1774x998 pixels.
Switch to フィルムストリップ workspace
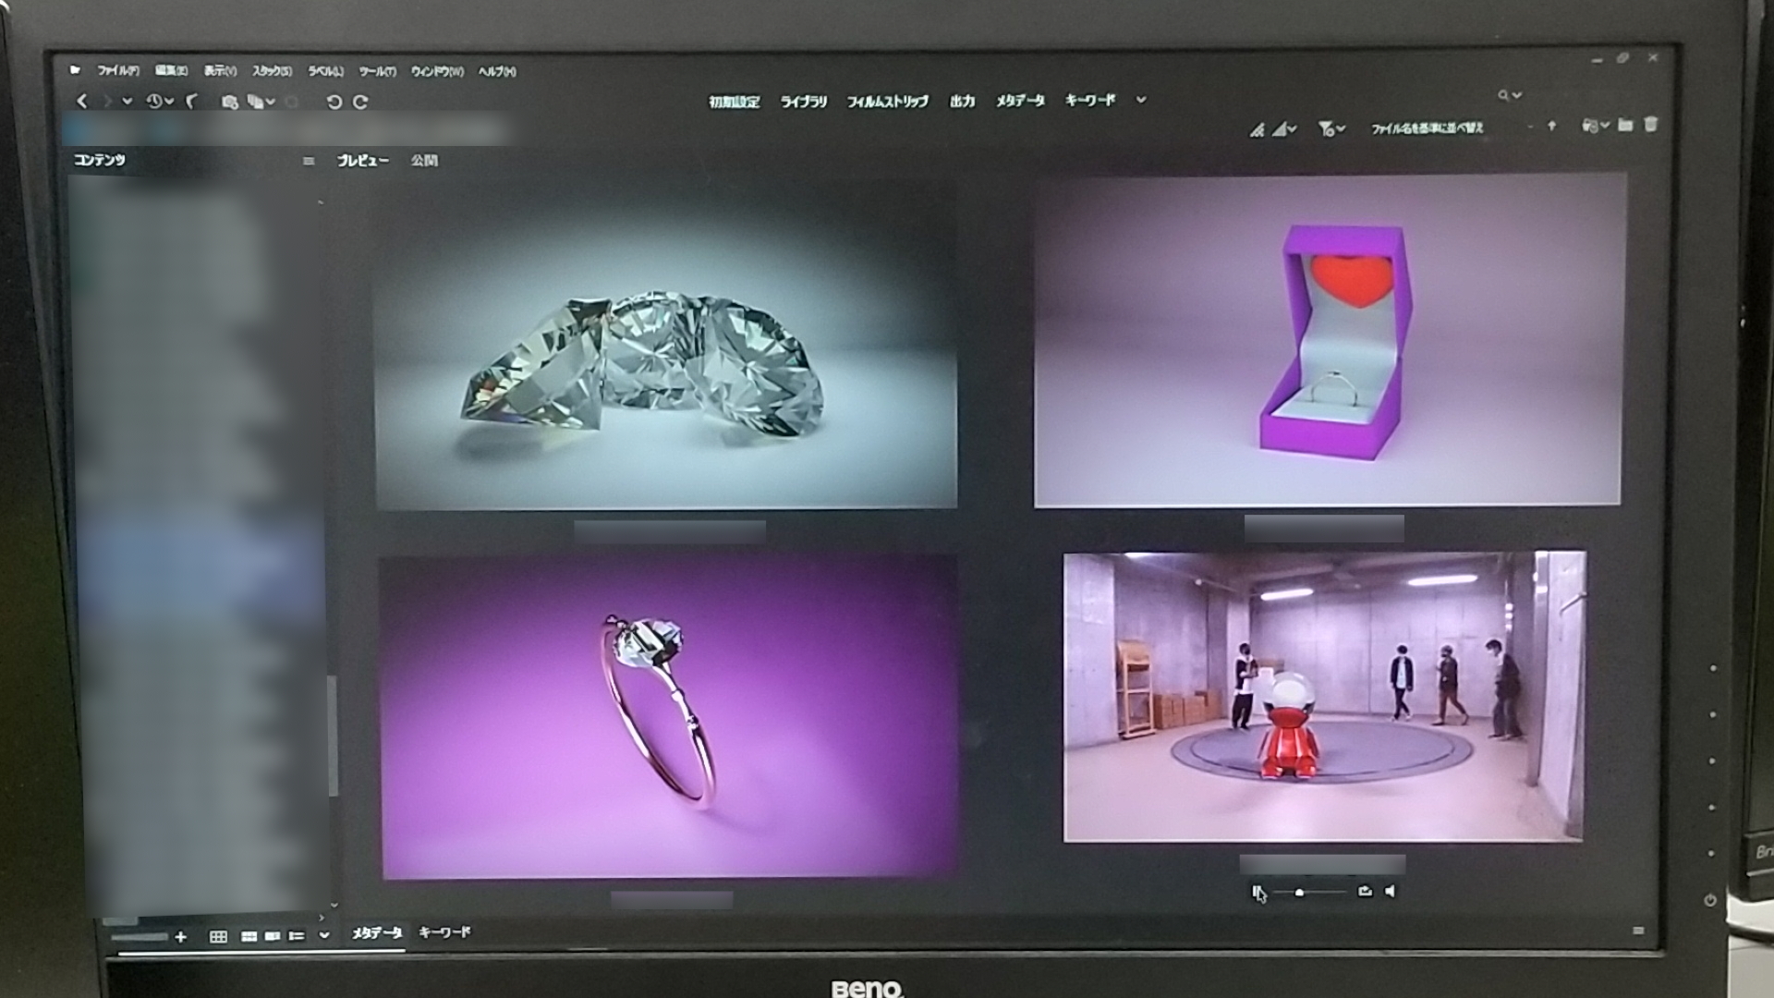tap(888, 102)
